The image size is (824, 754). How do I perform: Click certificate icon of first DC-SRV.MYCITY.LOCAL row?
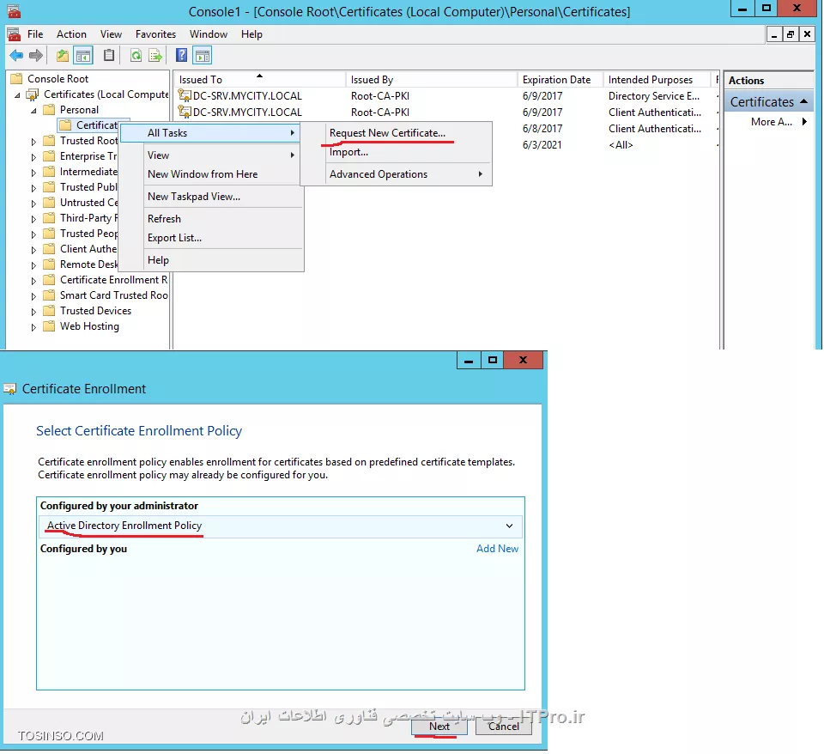click(185, 95)
